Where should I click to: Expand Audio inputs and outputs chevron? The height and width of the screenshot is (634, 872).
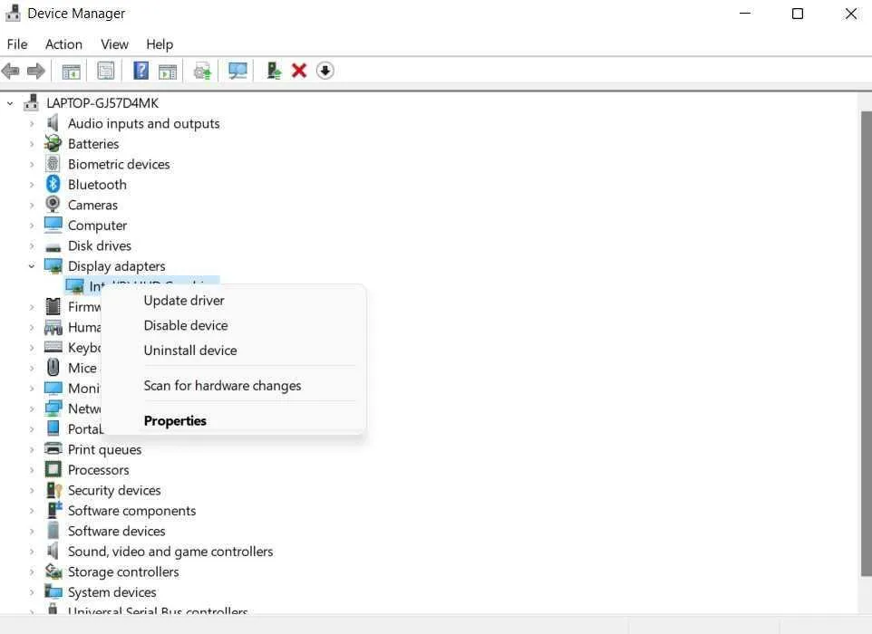[32, 123]
